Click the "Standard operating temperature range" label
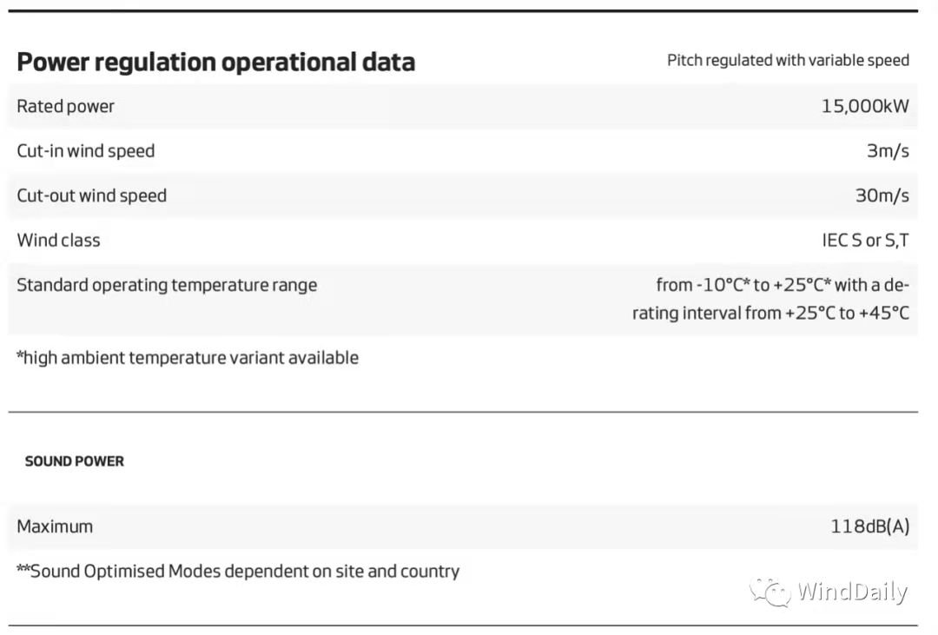Viewport: 938px width, 635px height. [x=167, y=285]
